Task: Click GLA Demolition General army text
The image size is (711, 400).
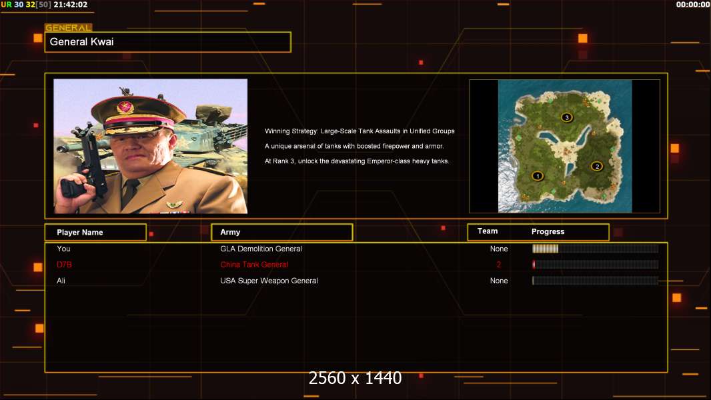Action: coord(261,249)
